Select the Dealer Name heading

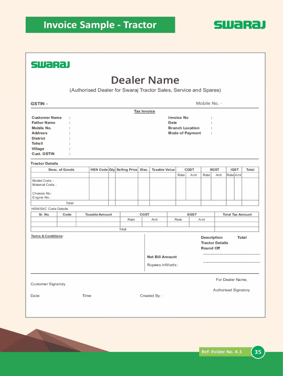click(x=145, y=80)
